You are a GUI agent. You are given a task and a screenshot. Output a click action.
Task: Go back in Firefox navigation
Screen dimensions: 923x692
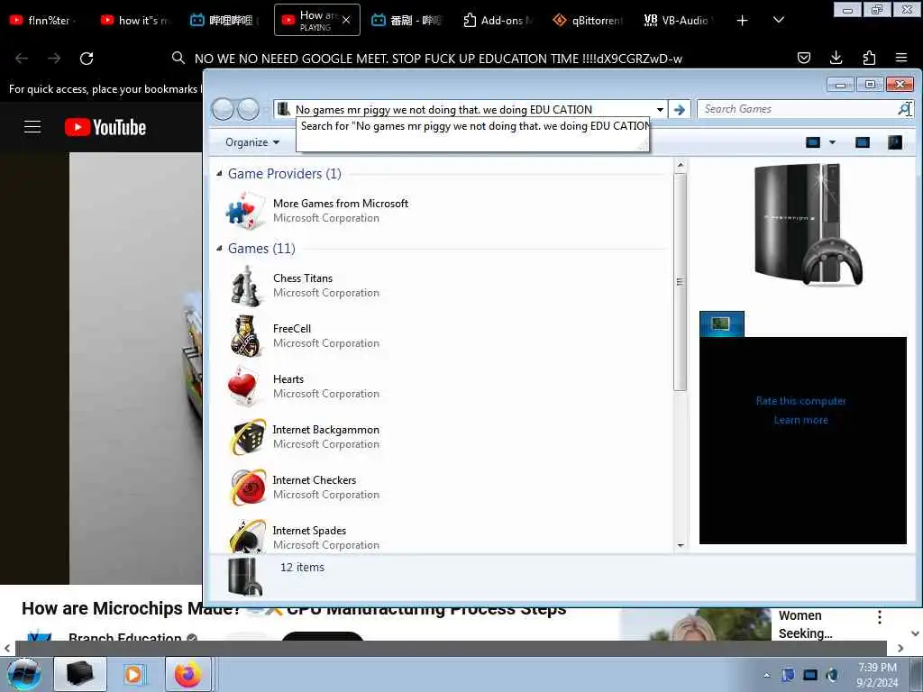pos(22,59)
